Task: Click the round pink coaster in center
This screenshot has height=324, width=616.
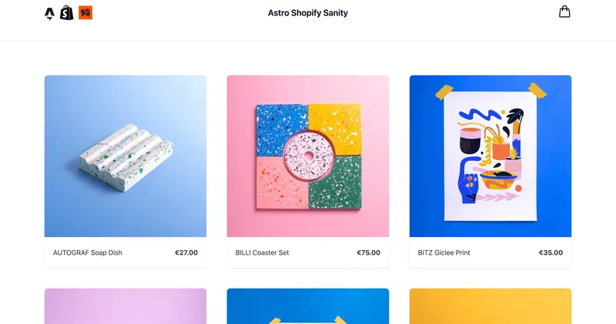Action: pyautogui.click(x=309, y=156)
